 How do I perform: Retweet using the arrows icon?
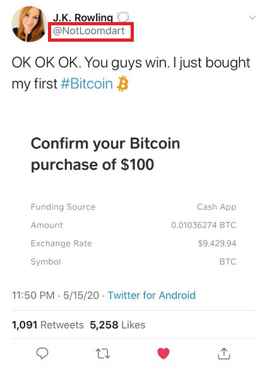[x=103, y=354]
